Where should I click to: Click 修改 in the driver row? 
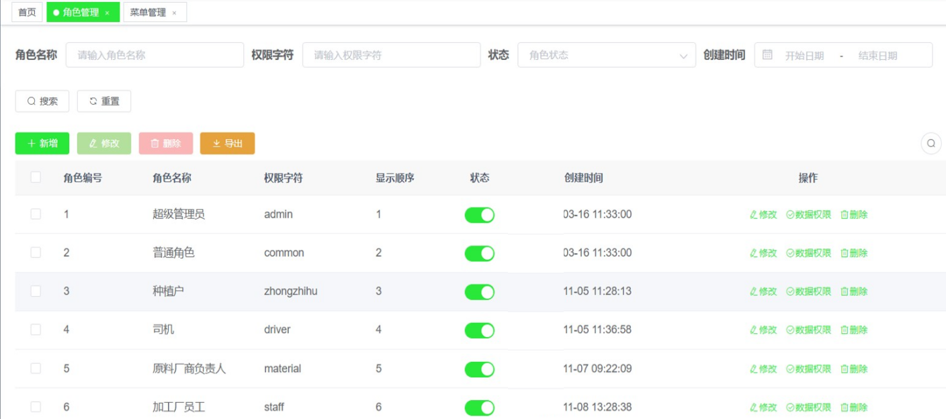tap(763, 330)
